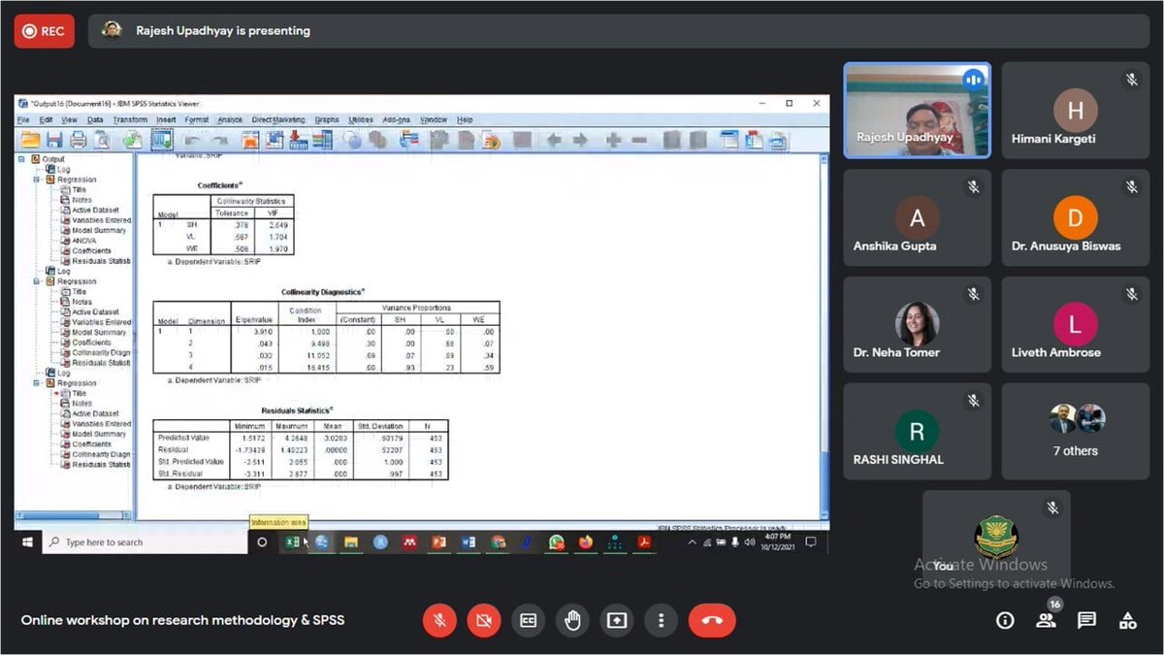Click the Windows search box
This screenshot has width=1164, height=655.
(144, 542)
